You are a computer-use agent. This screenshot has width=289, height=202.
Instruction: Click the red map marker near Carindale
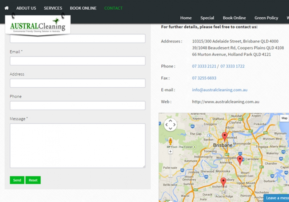tap(240, 160)
